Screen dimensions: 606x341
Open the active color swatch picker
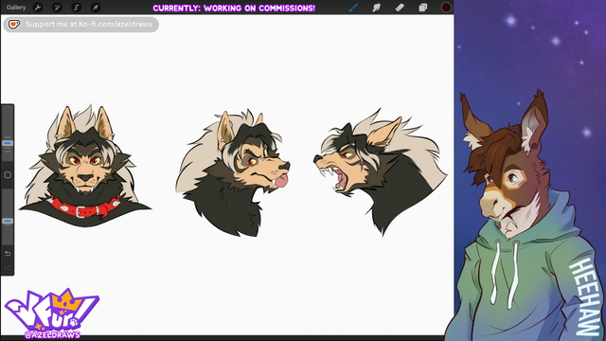tap(446, 8)
